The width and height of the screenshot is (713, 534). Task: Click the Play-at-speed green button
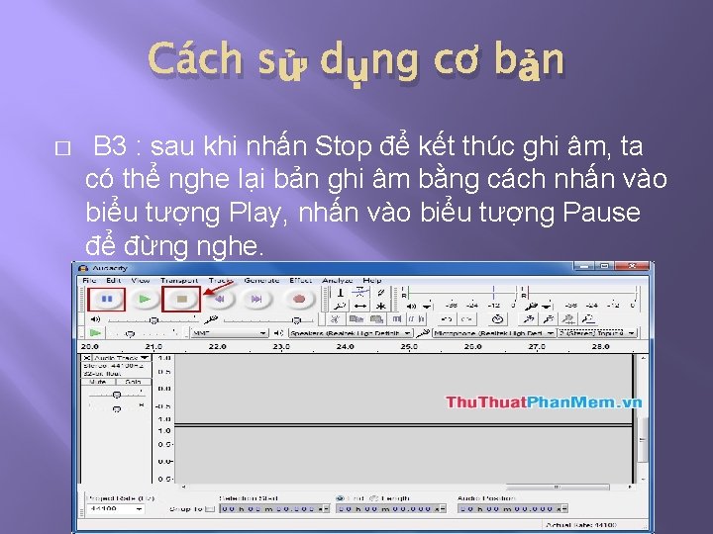coord(95,333)
